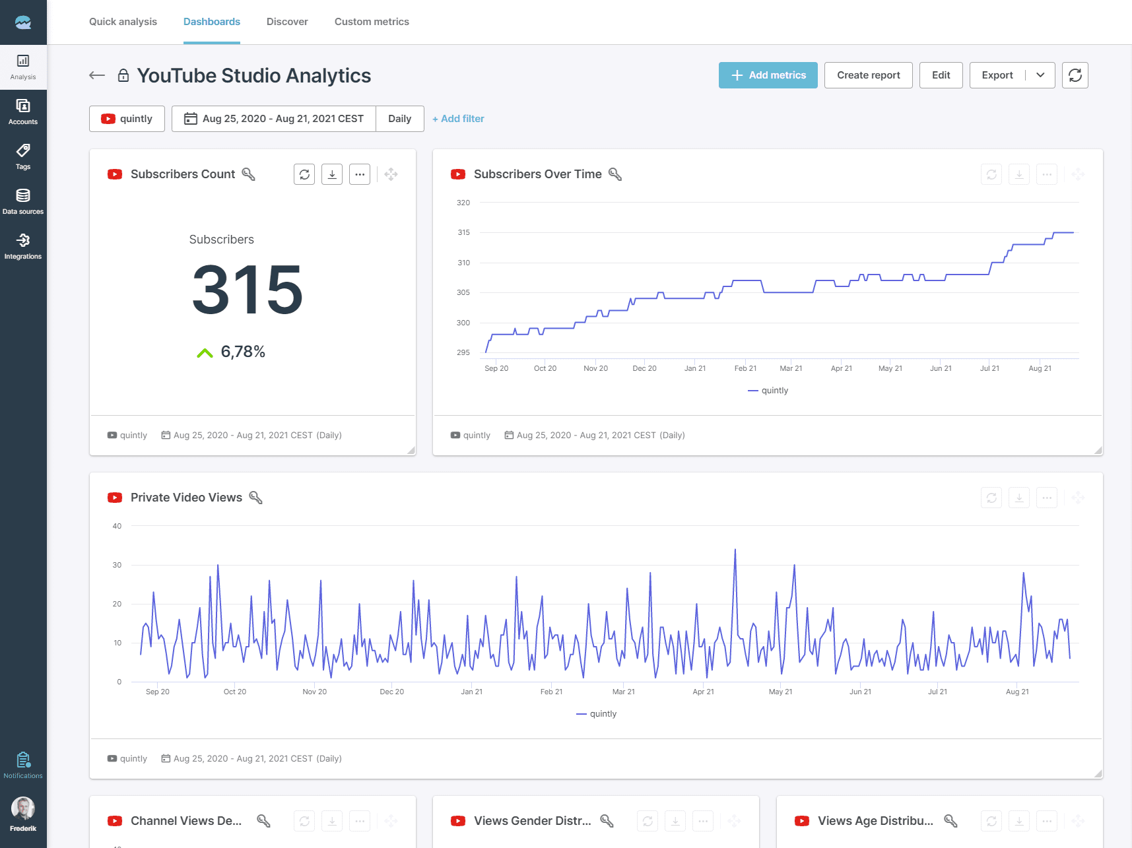Download the Private Video Views chart
This screenshot has width=1132, height=848.
(x=1018, y=498)
